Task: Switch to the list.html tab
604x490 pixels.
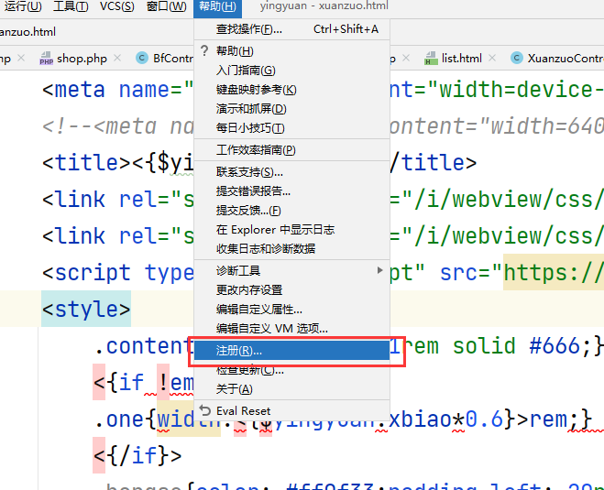Action: (x=461, y=59)
